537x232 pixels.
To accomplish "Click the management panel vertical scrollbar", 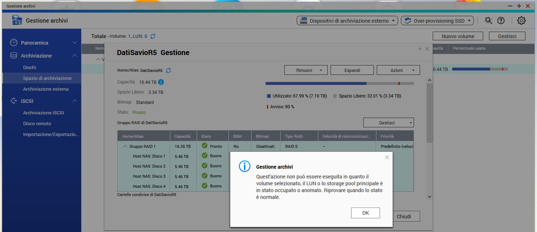I will (429, 112).
